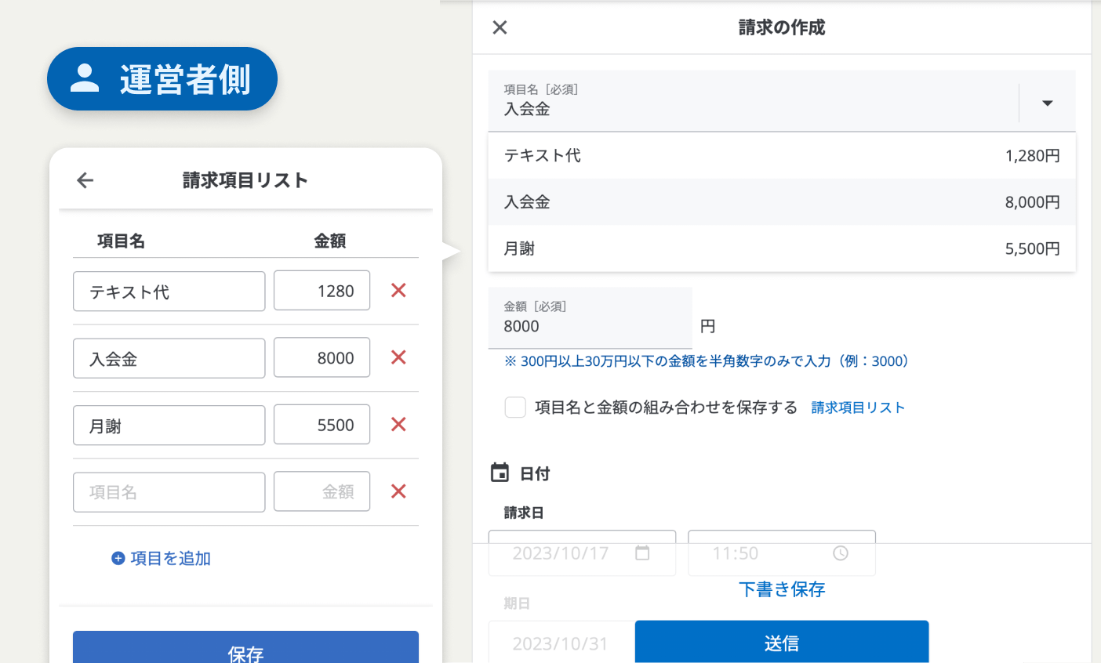
Task: Expand the 項目名 dropdown arrow
Action: [x=1047, y=103]
